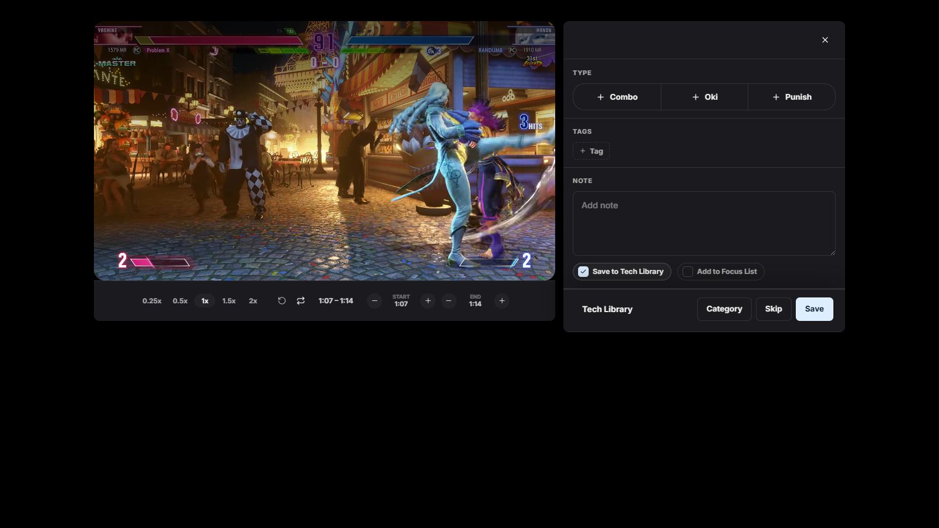Set playback speed to 1.5x
This screenshot has height=528, width=939.
pos(229,301)
